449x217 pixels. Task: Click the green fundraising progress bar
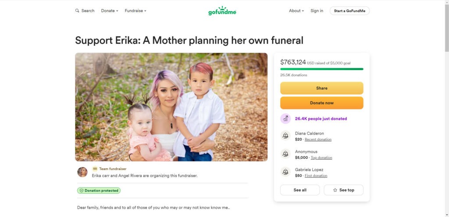click(x=322, y=69)
